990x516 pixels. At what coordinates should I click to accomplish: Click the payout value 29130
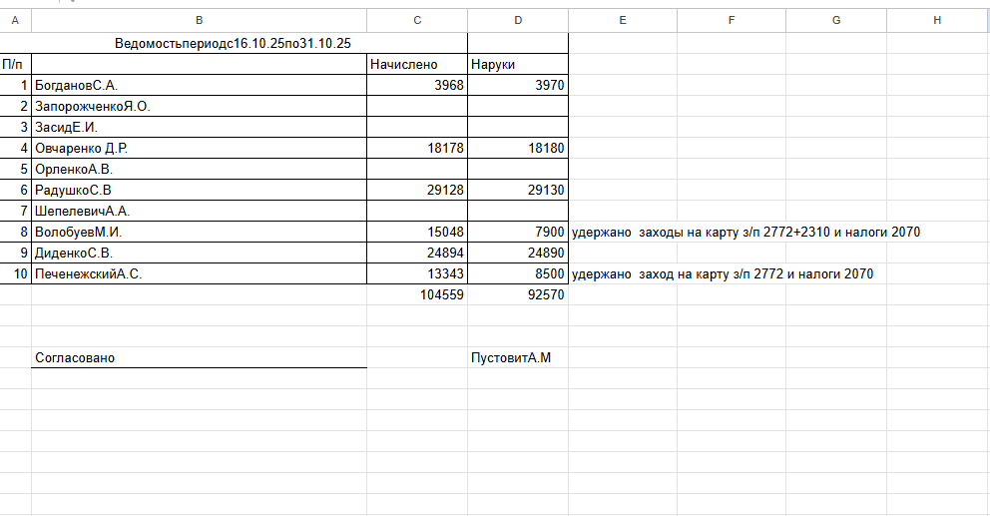click(518, 190)
